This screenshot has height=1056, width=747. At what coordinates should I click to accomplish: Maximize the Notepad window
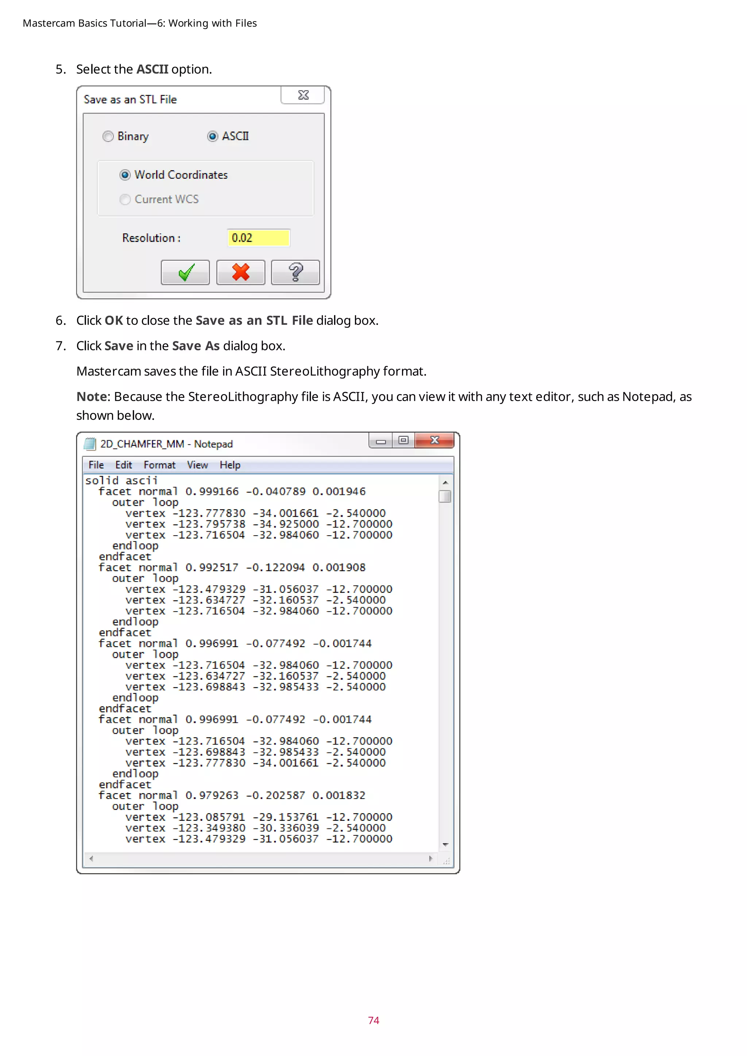click(403, 440)
